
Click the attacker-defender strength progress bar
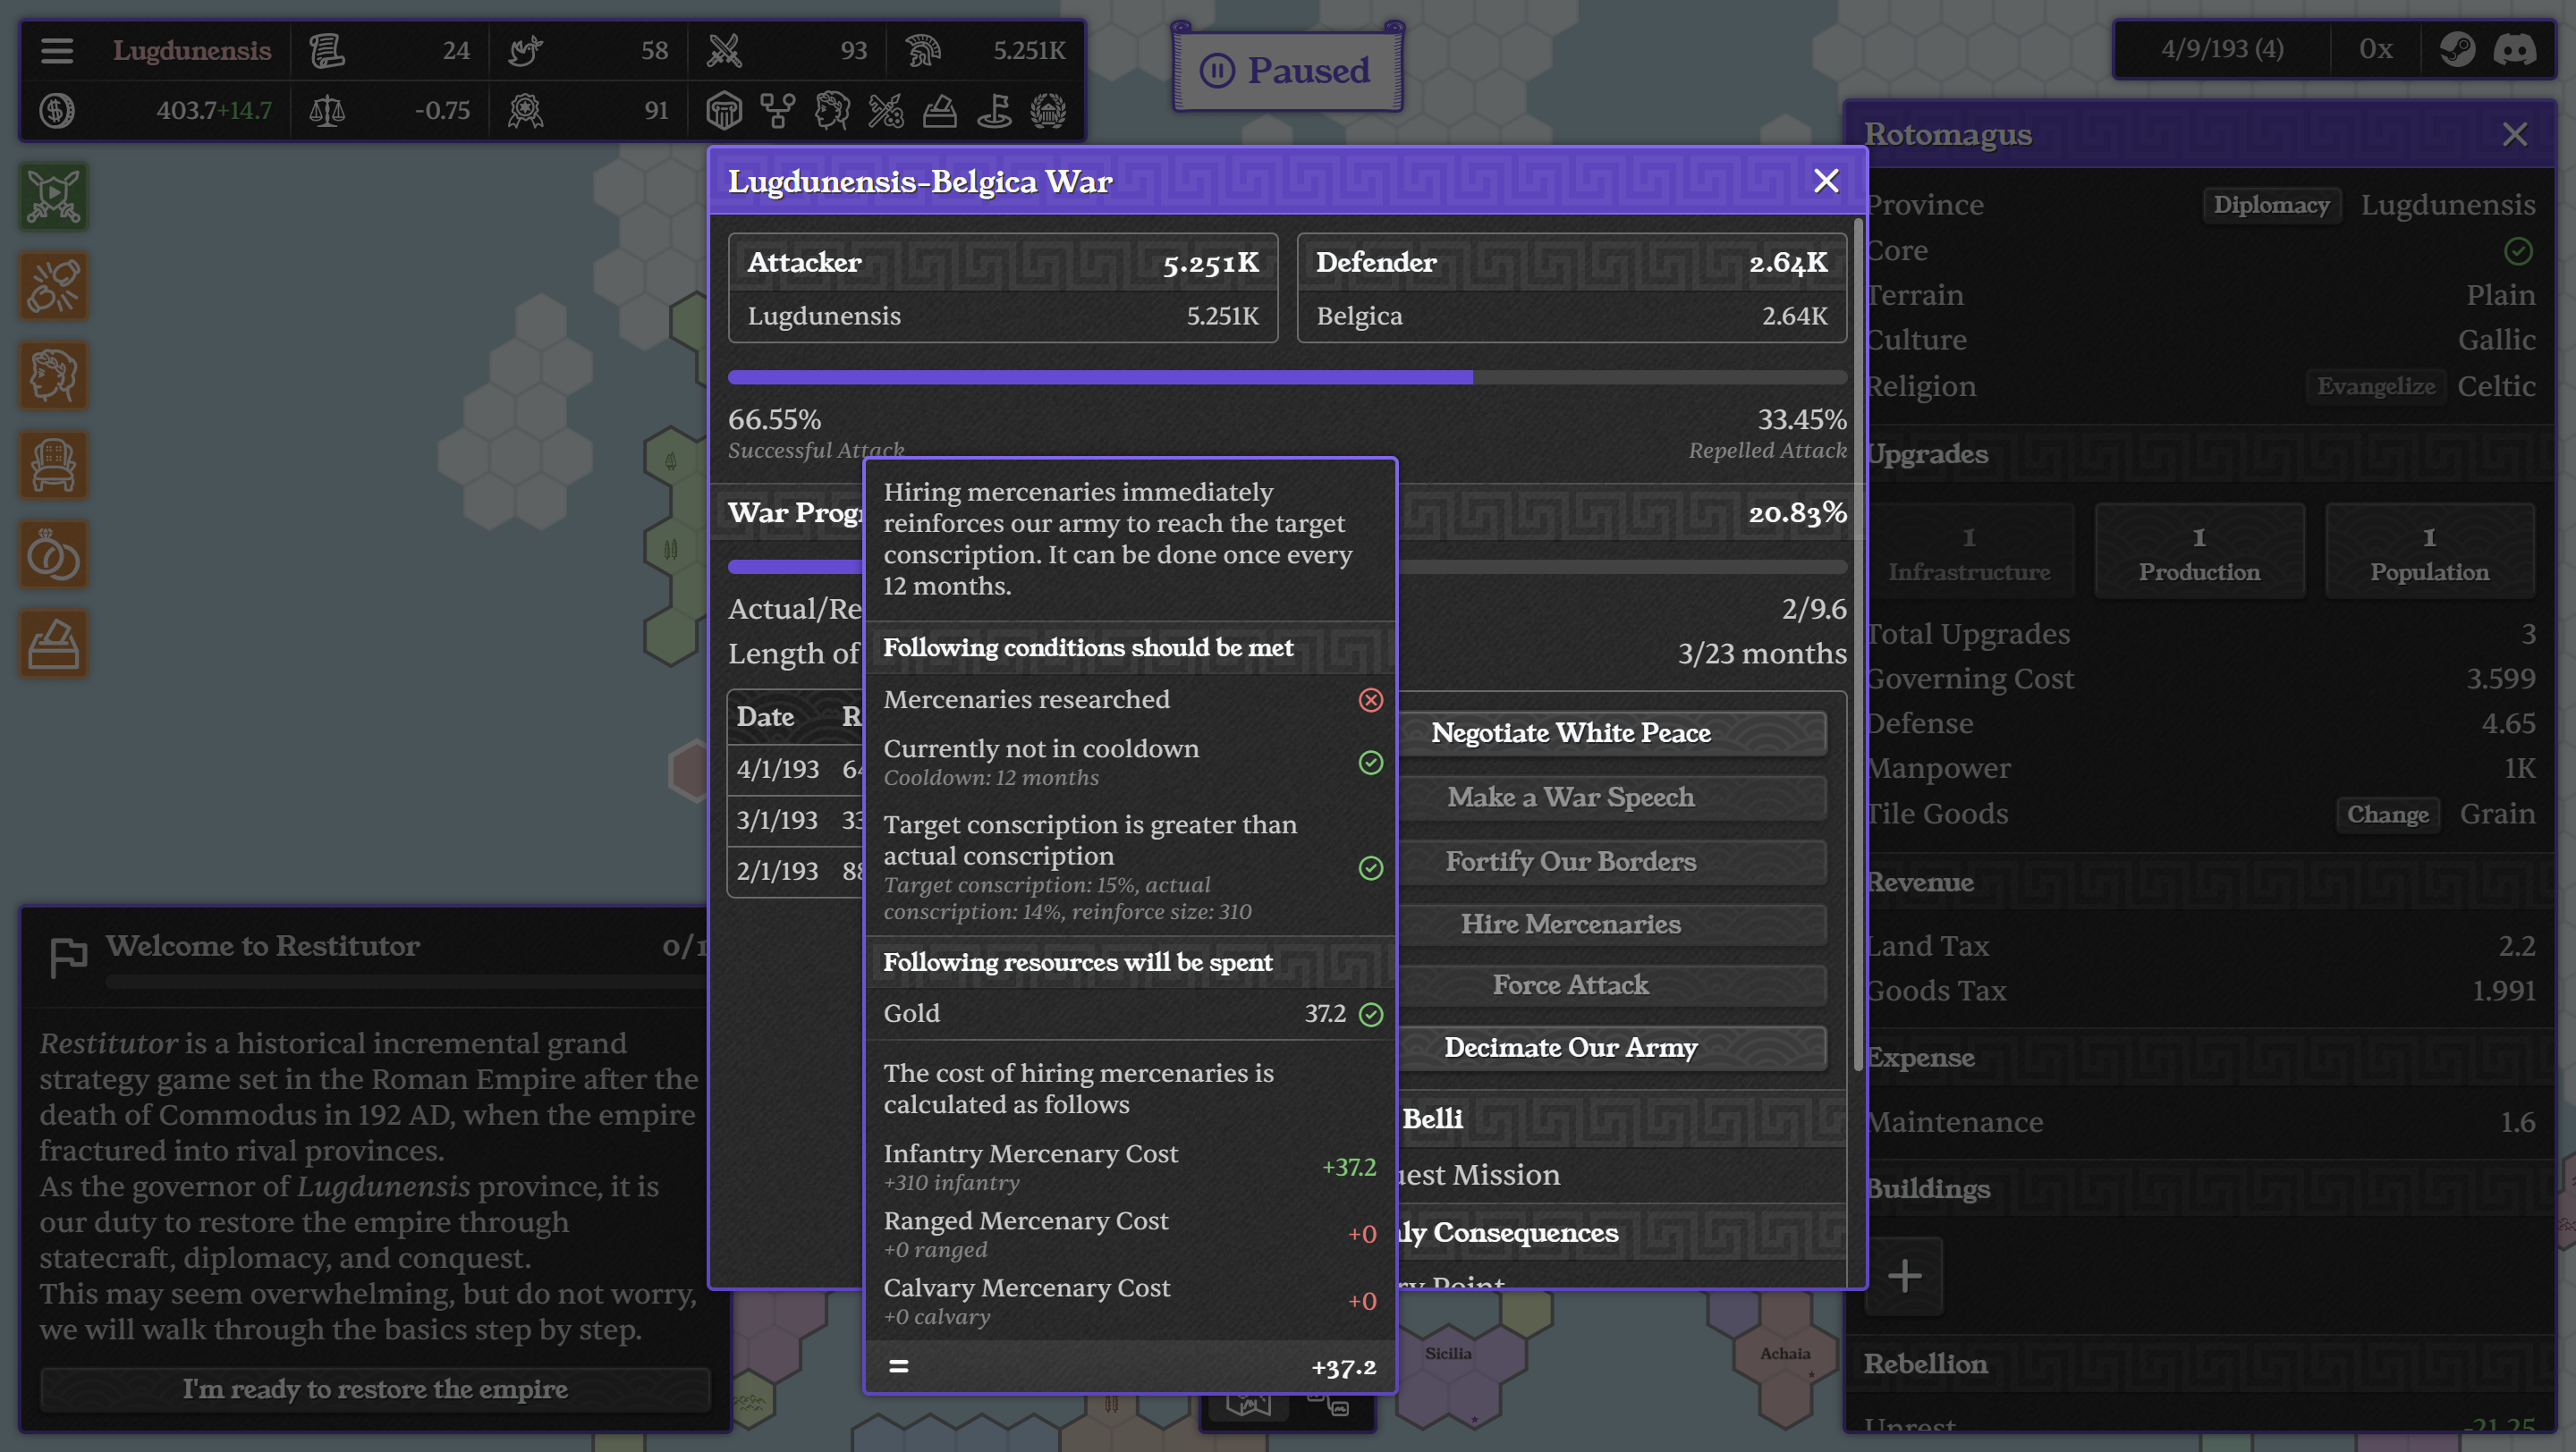coord(1287,376)
